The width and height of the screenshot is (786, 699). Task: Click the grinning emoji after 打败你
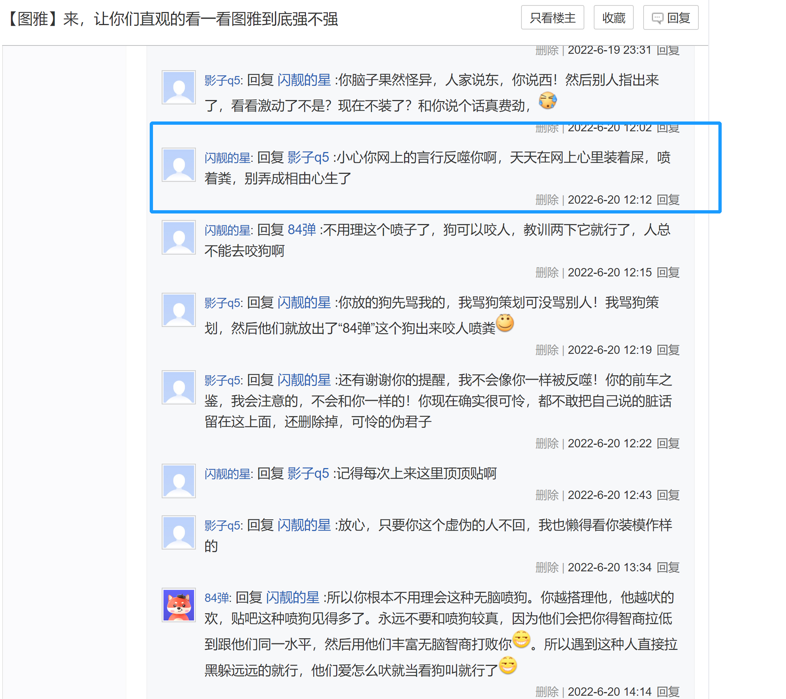click(x=521, y=639)
